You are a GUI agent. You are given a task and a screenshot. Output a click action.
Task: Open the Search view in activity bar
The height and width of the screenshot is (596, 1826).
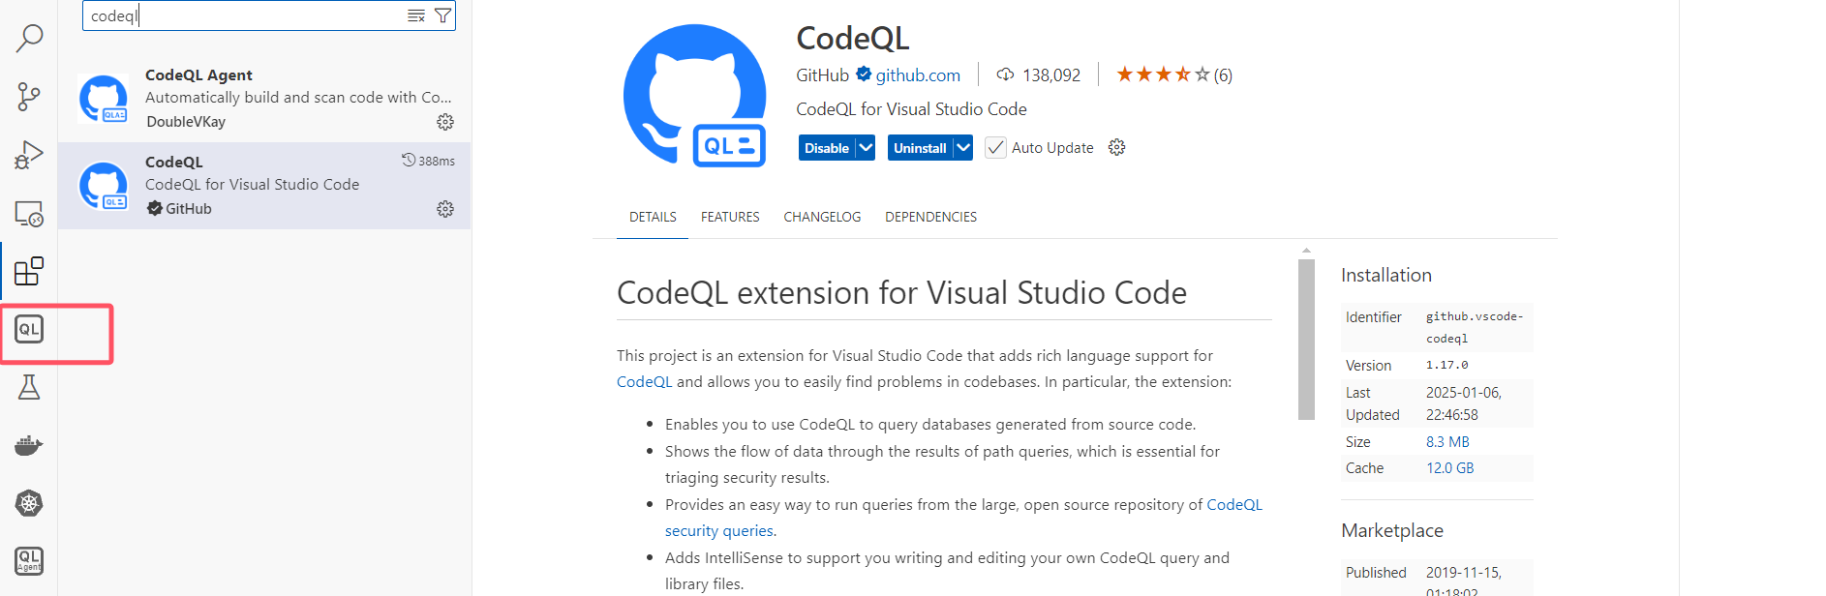29,39
